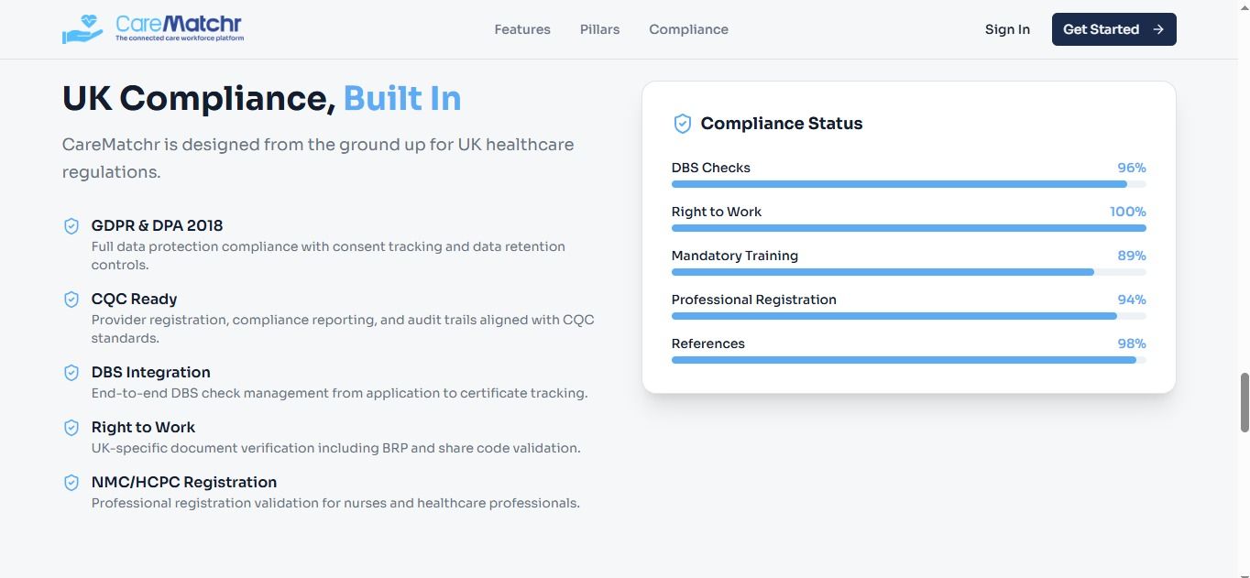Viewport: 1250px width, 578px height.
Task: Click the shield icon beside Compliance Status
Action: (682, 124)
